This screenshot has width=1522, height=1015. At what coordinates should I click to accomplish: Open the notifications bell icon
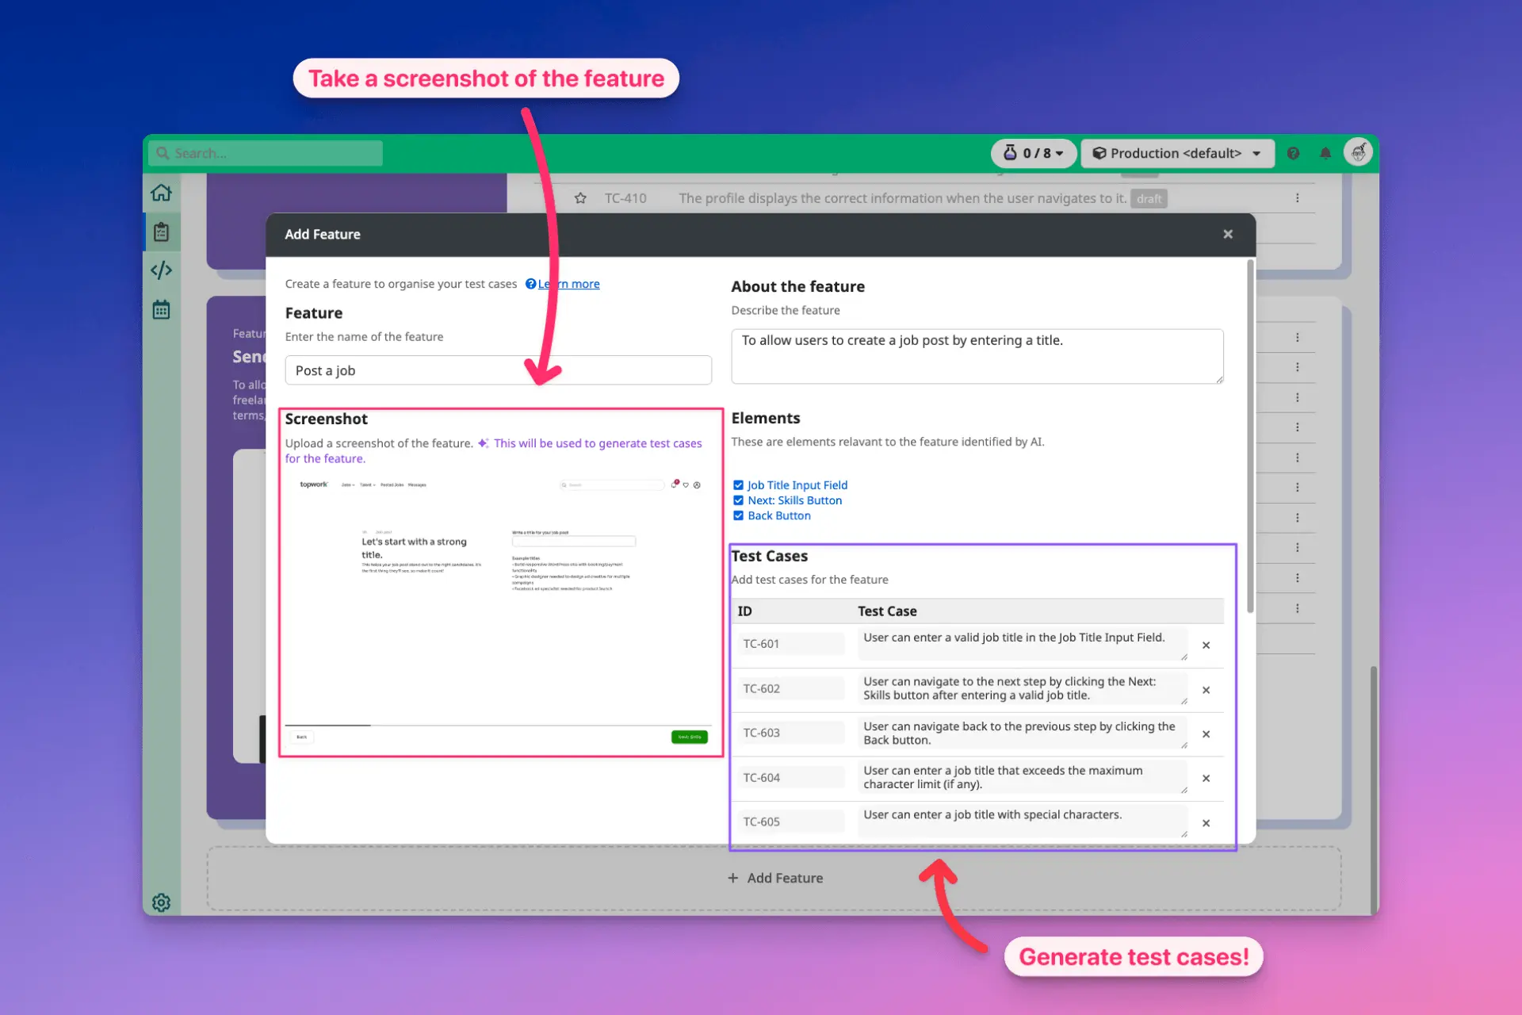click(x=1325, y=153)
